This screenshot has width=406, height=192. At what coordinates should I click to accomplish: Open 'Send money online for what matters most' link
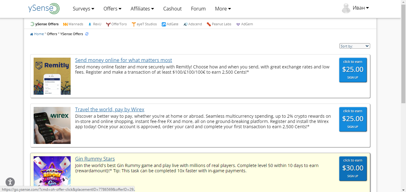[123, 60]
